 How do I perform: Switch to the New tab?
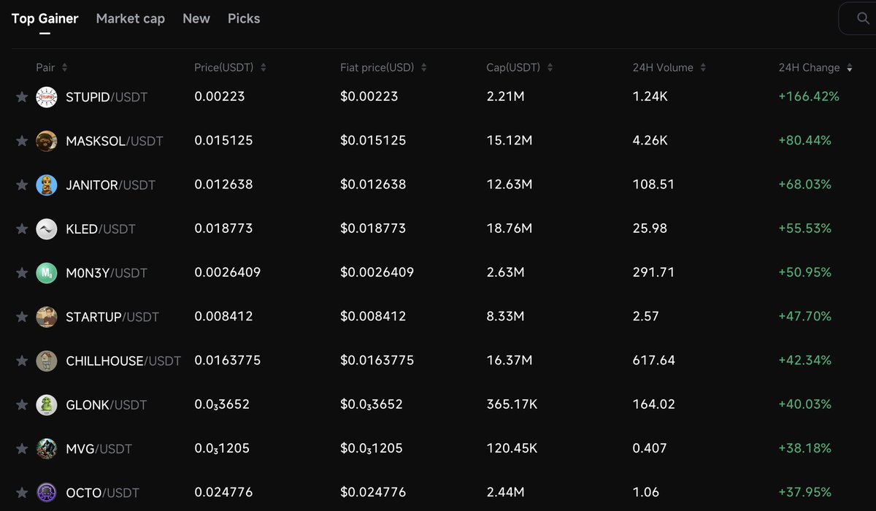pyautogui.click(x=196, y=18)
